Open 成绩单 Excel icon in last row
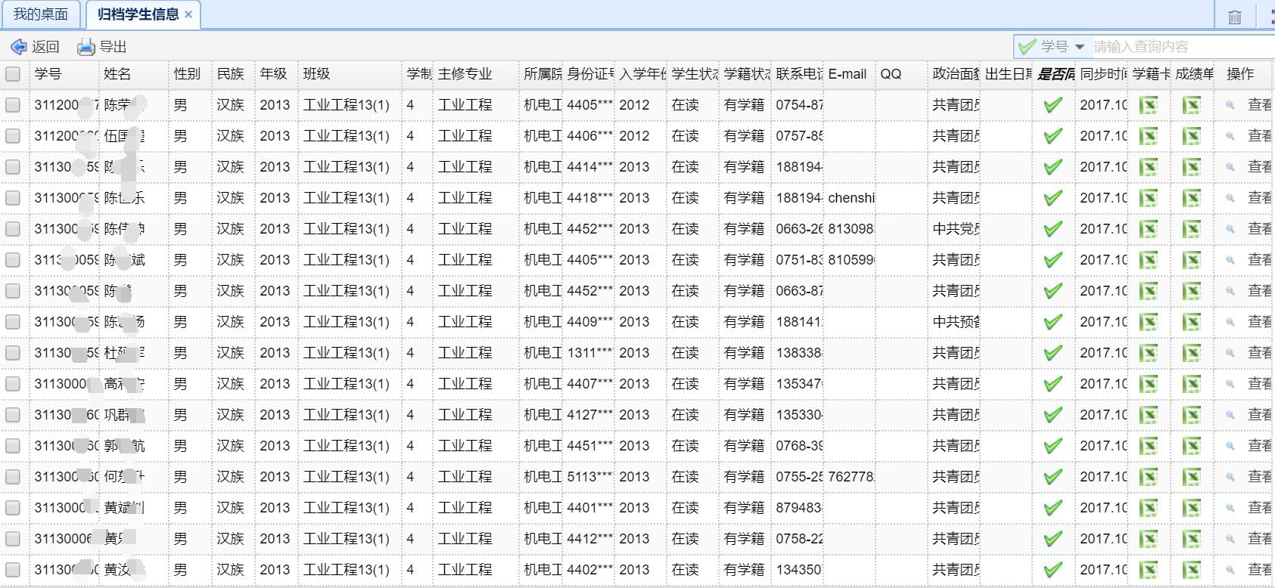The height and width of the screenshot is (588, 1275). click(x=1192, y=570)
